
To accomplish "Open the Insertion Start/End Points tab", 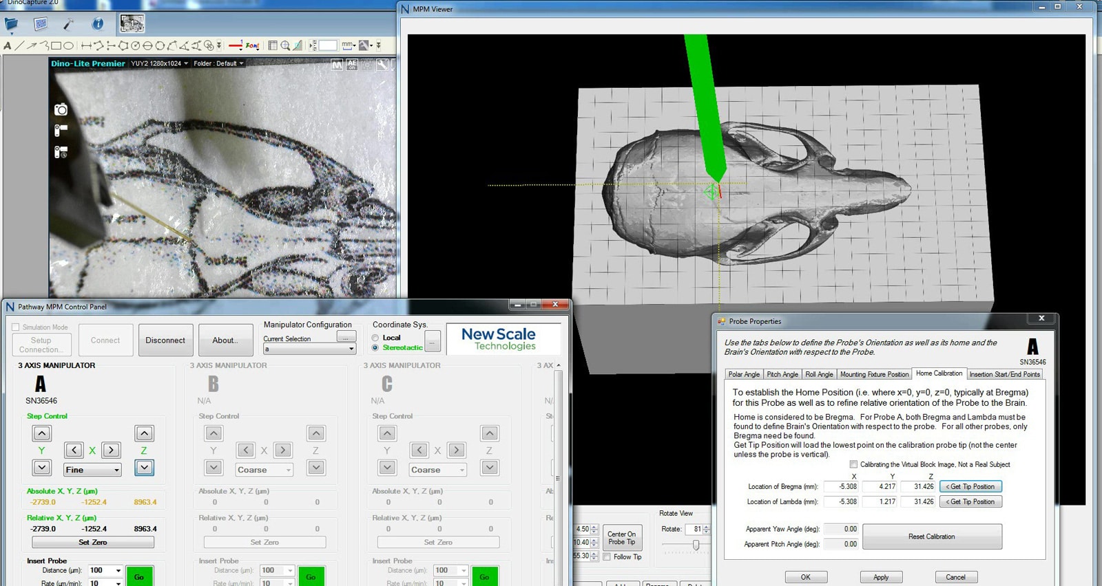I will (x=1004, y=374).
